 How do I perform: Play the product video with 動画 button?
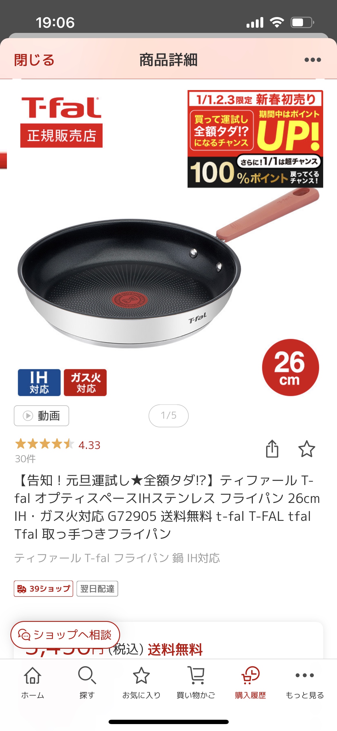(x=41, y=416)
